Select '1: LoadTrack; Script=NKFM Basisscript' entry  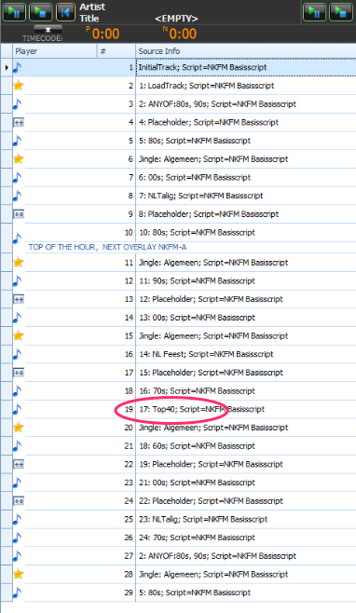(207, 86)
